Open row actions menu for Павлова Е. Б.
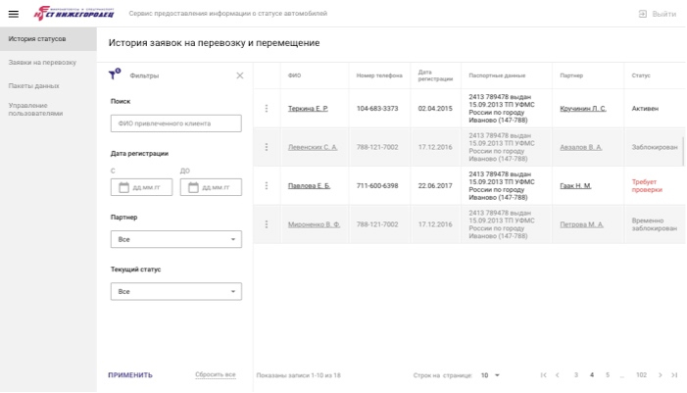This screenshot has height=393, width=687. pos(267,186)
